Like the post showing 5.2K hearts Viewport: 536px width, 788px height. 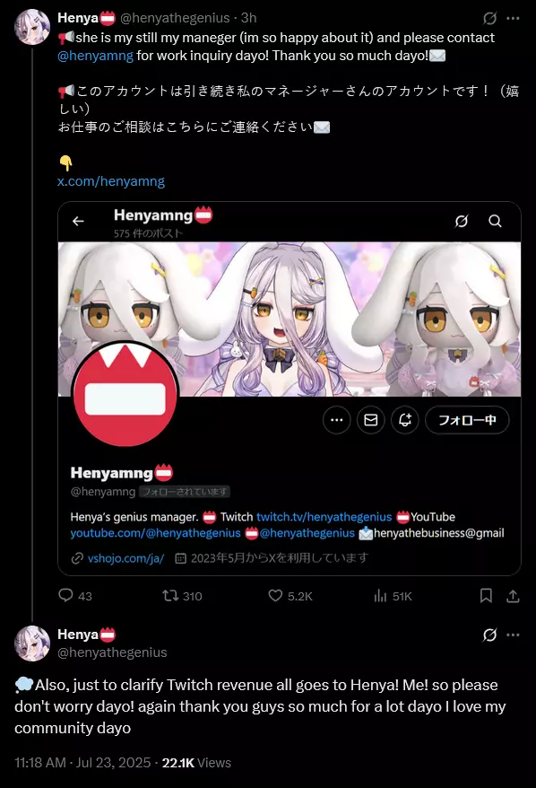click(x=275, y=596)
